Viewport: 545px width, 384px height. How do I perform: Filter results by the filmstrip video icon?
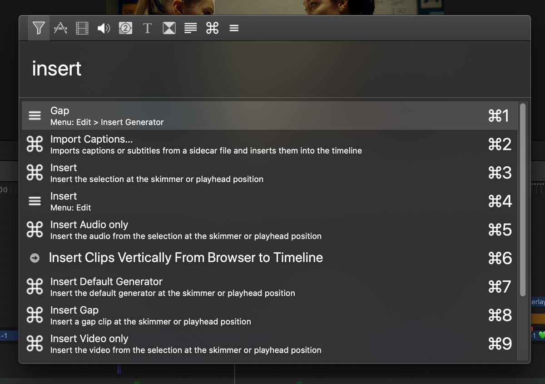point(82,28)
